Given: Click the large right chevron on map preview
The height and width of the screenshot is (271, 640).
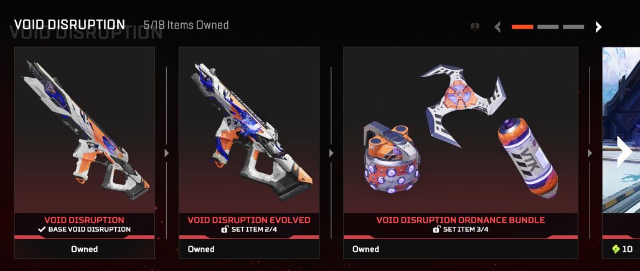Looking at the screenshot, I should 624,151.
